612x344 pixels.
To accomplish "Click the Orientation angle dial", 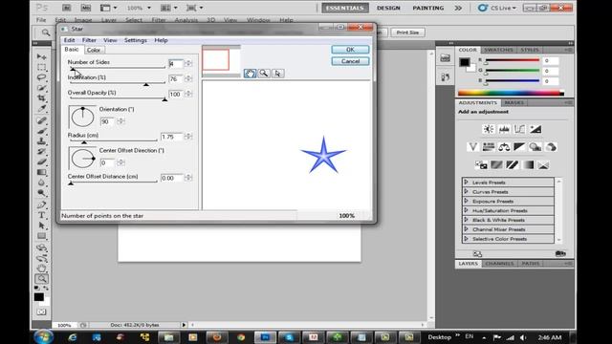I will pyautogui.click(x=82, y=117).
